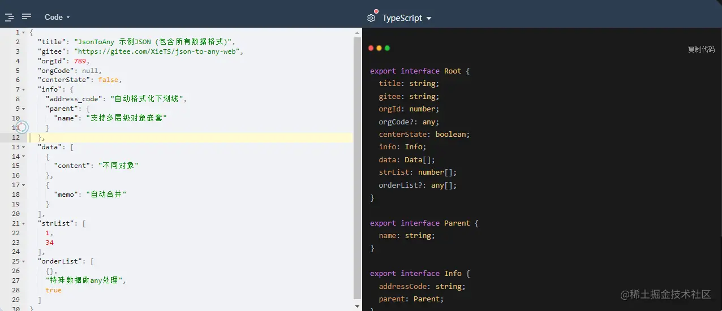Open the TypeScript language dropdown
The width and height of the screenshot is (722, 311).
pyautogui.click(x=407, y=18)
